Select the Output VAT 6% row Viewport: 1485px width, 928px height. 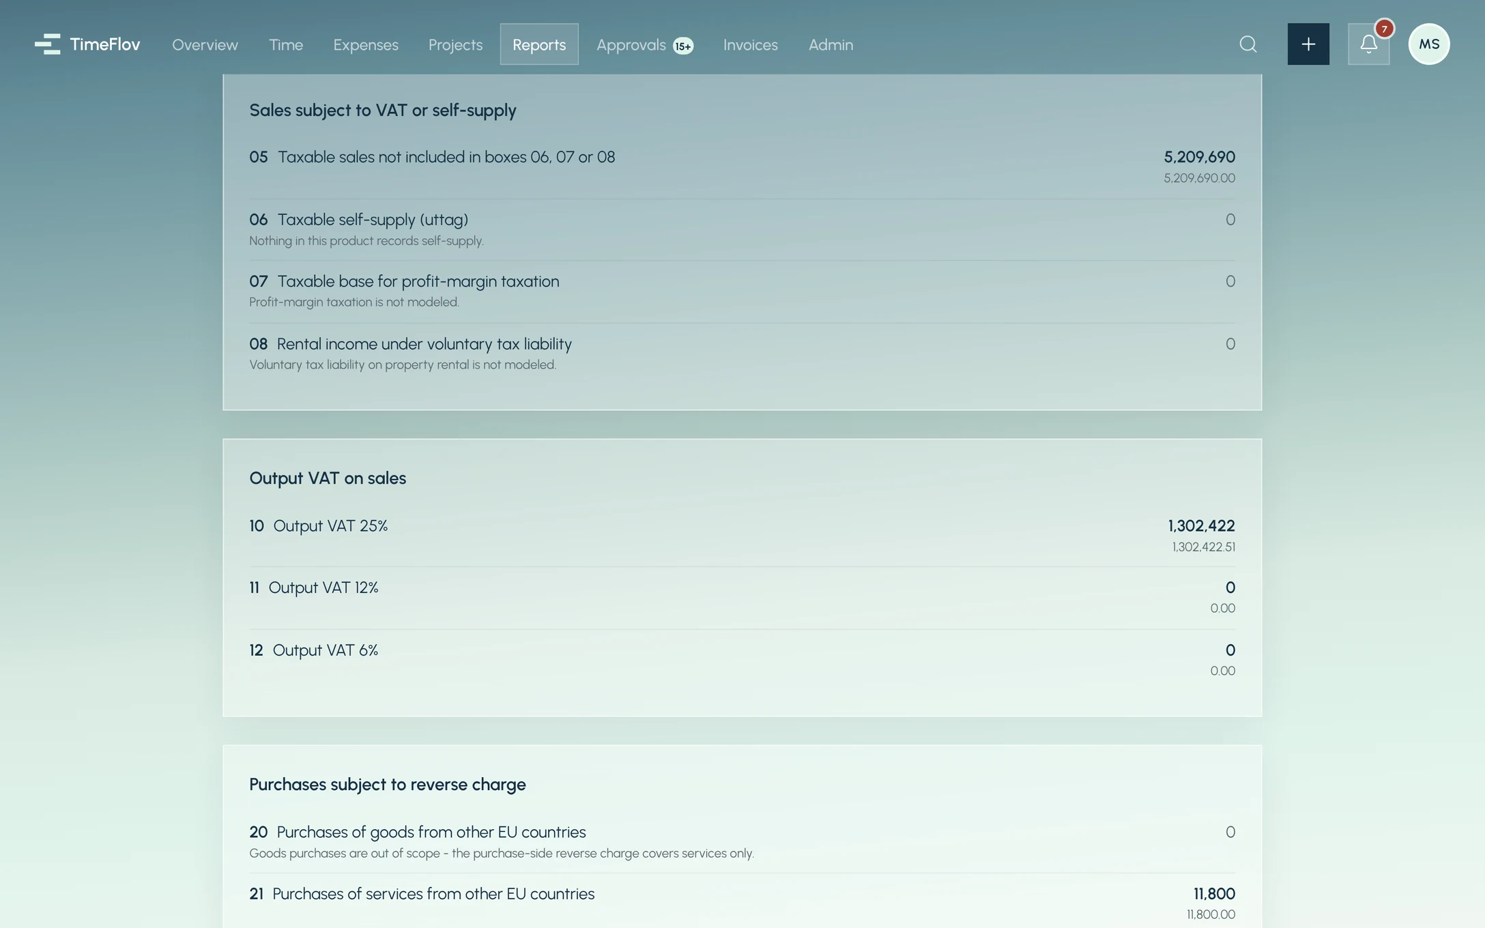(x=742, y=660)
